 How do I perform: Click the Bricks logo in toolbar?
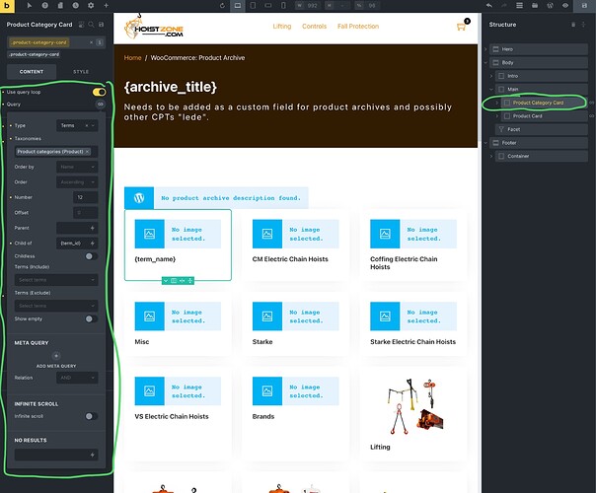tap(7, 6)
